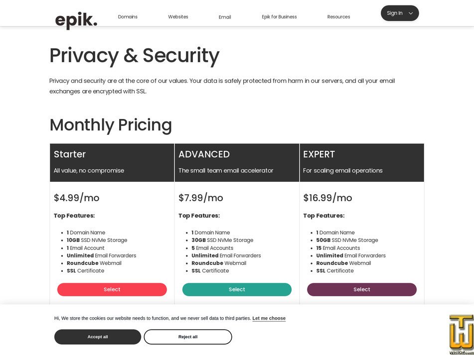
Task: Open the Epik for Business menu
Action: [279, 16]
